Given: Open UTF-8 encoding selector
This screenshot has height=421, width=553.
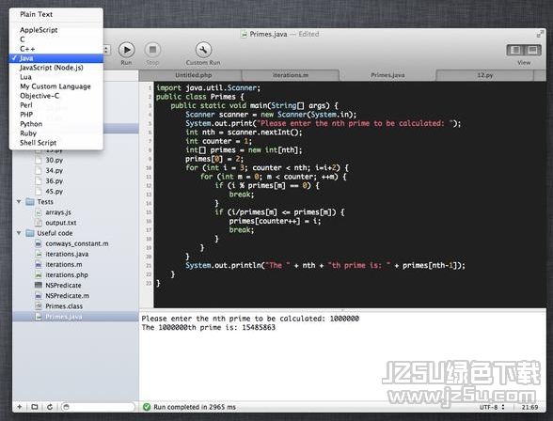Looking at the screenshot, I should tap(492, 407).
